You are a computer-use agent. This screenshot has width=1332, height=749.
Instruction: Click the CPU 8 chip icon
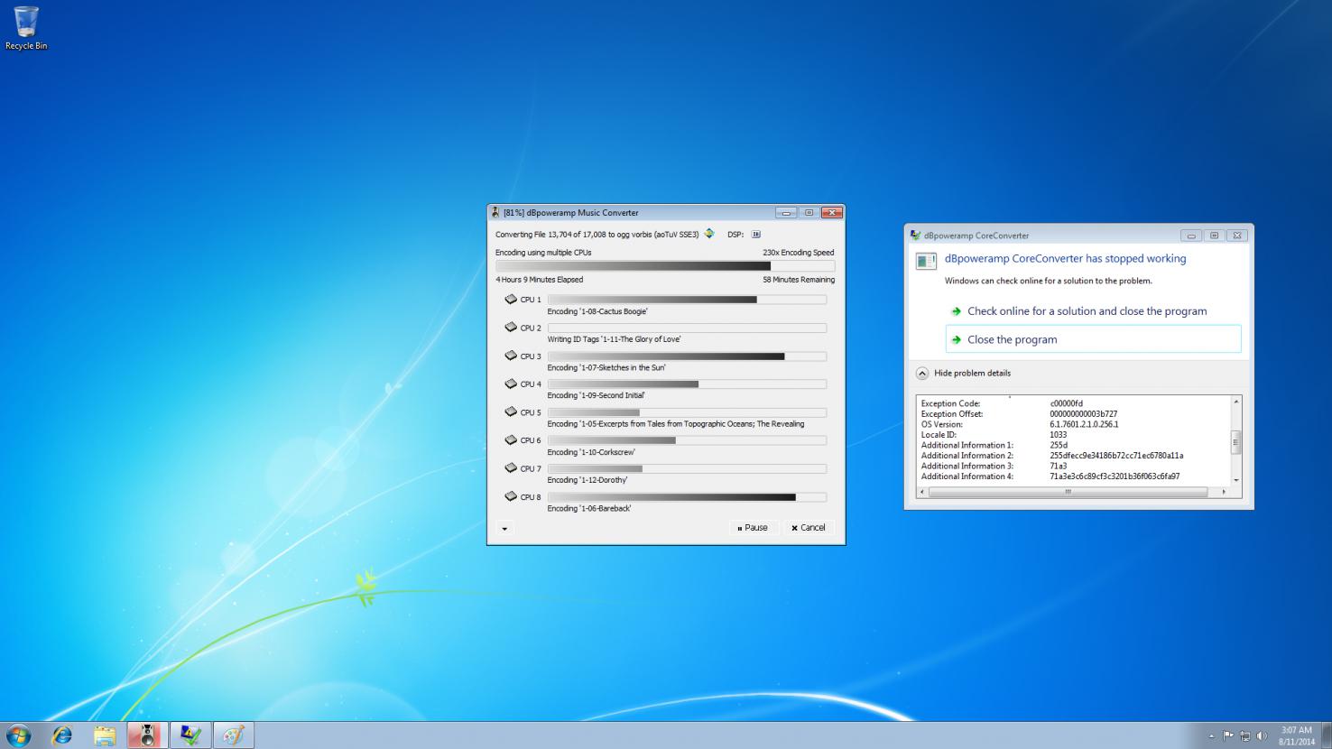coord(511,496)
